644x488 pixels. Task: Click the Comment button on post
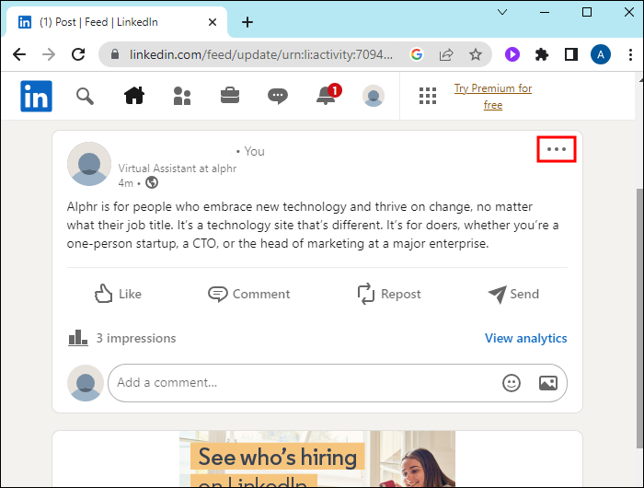click(249, 294)
